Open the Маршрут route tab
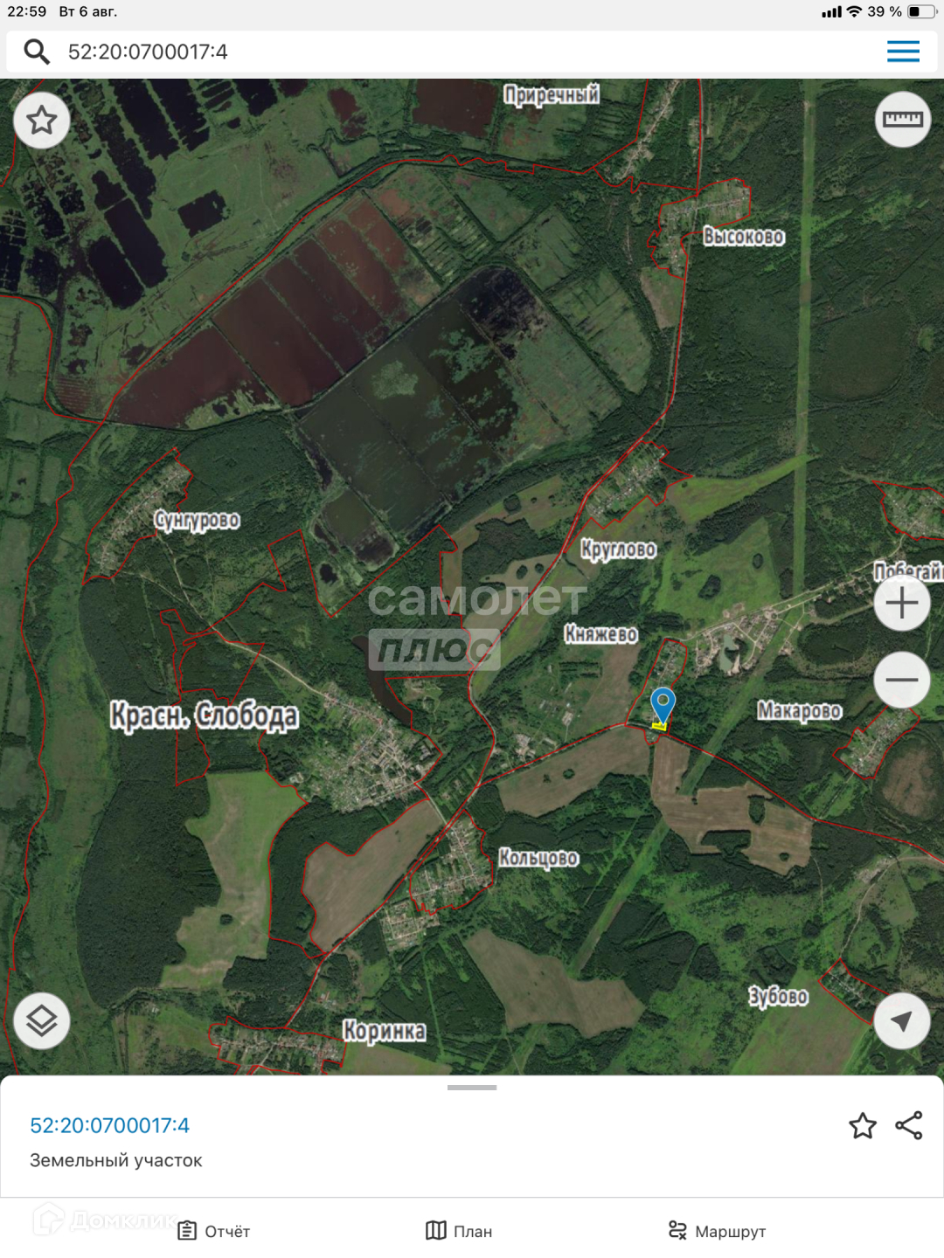The width and height of the screenshot is (944, 1258). coord(717,1231)
